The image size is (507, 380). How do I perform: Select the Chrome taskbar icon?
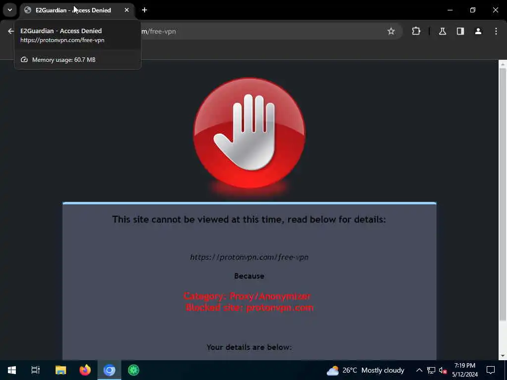[x=109, y=370]
